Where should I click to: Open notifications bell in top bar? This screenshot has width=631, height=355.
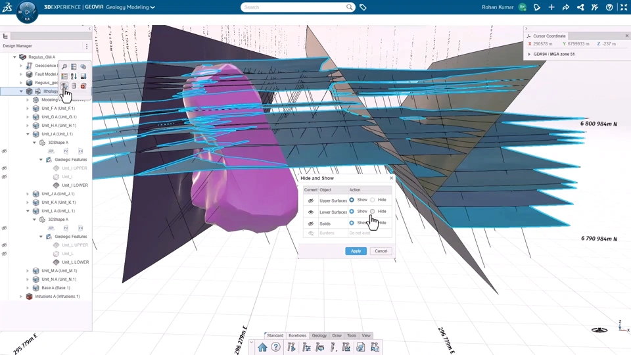click(x=537, y=7)
